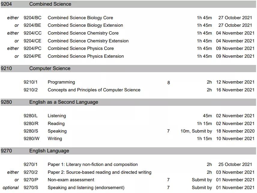The height and width of the screenshot is (193, 257).
Task: Select the Combined Science Biology Extension title
Action: pyautogui.click(x=85, y=25)
